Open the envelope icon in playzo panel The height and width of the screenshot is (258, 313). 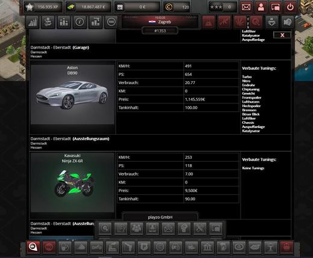tap(168, 228)
